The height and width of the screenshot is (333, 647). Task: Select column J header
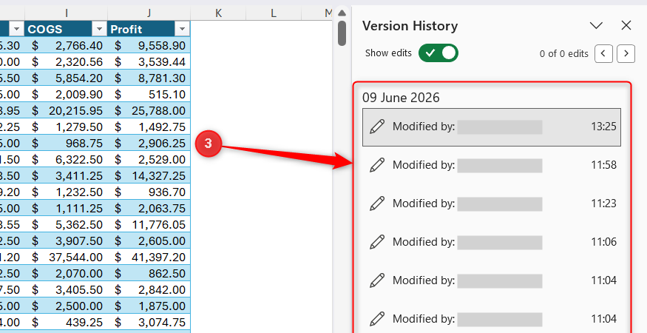149,13
